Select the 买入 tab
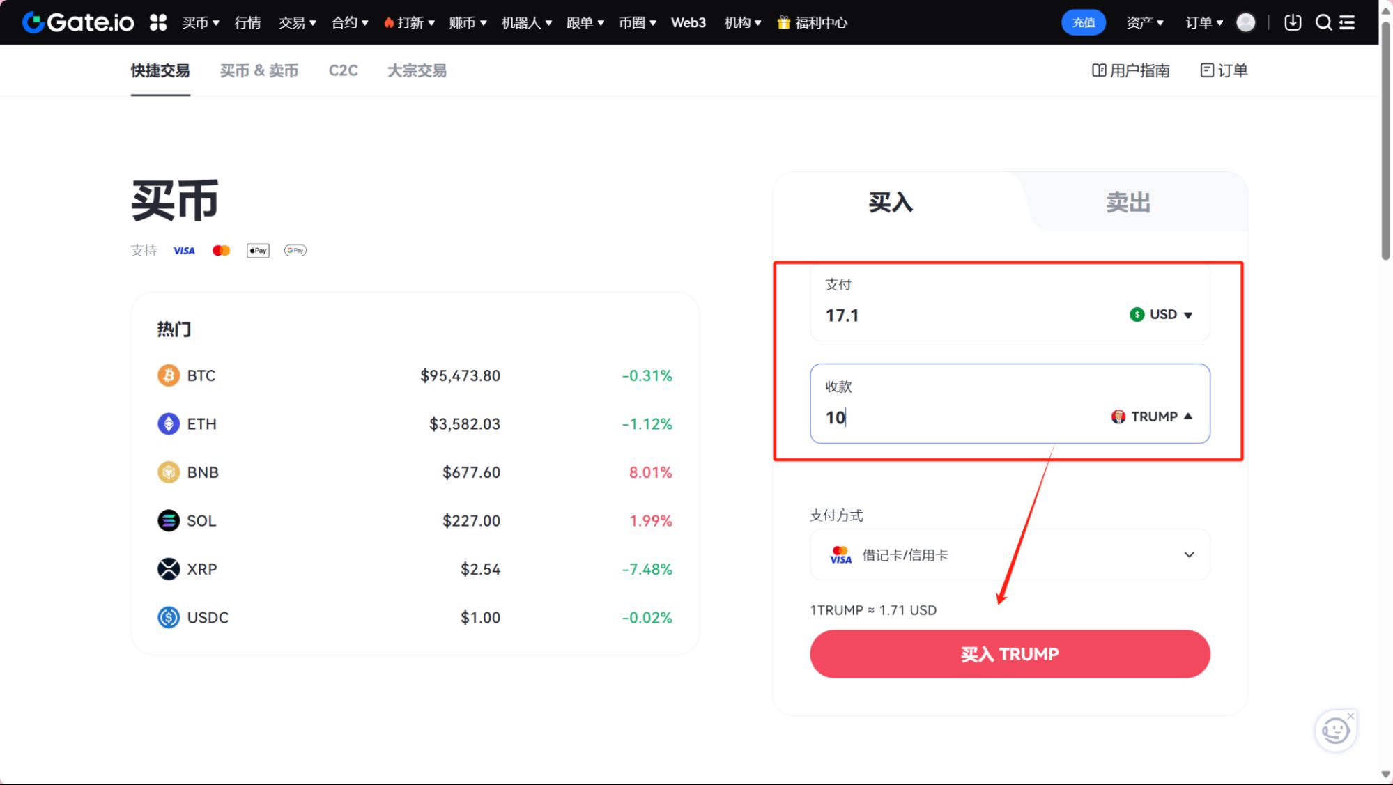This screenshot has width=1393, height=785. (891, 202)
